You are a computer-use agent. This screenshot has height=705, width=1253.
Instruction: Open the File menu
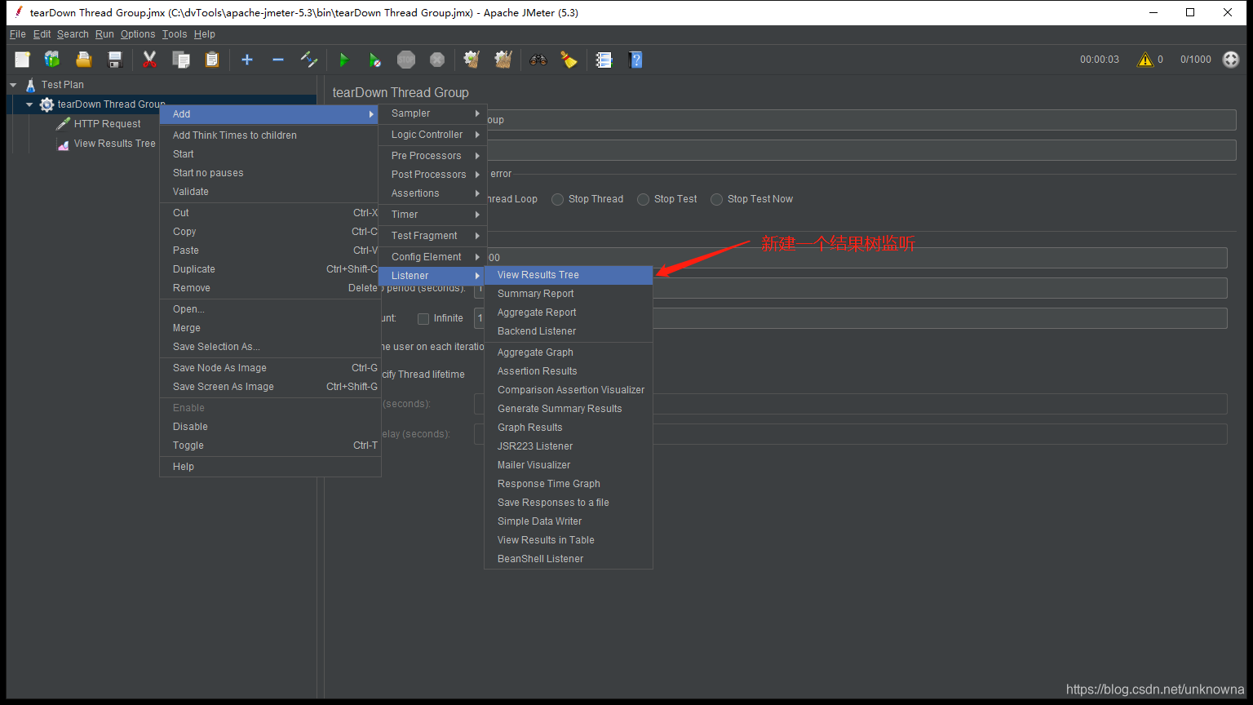pyautogui.click(x=17, y=34)
